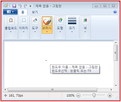Undo last action with curved arrow

click(x=20, y=6)
